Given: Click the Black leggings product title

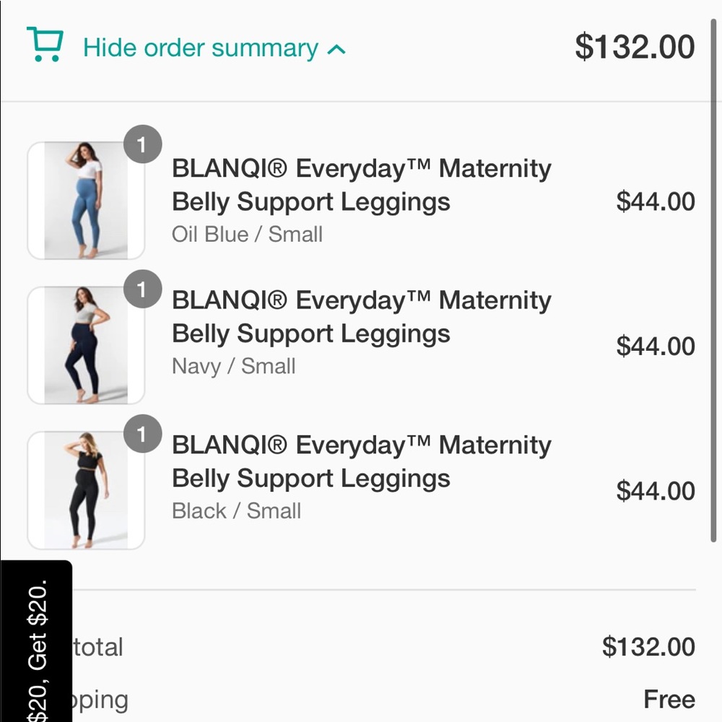Looking at the screenshot, I should tap(361, 461).
